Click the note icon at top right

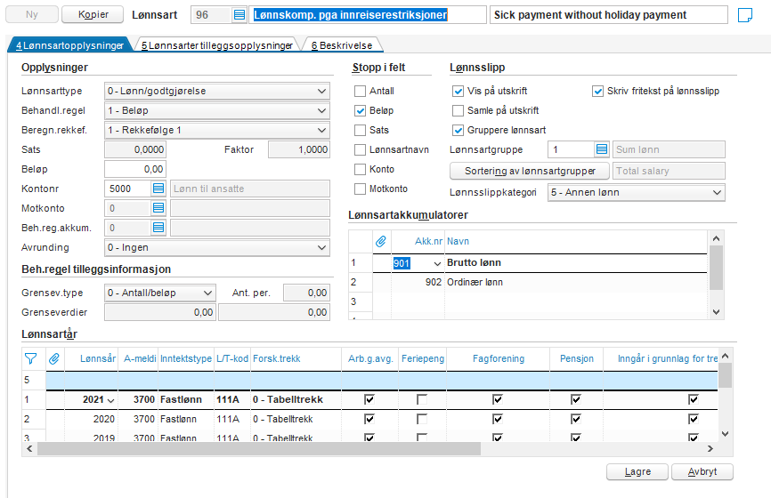[x=745, y=15]
